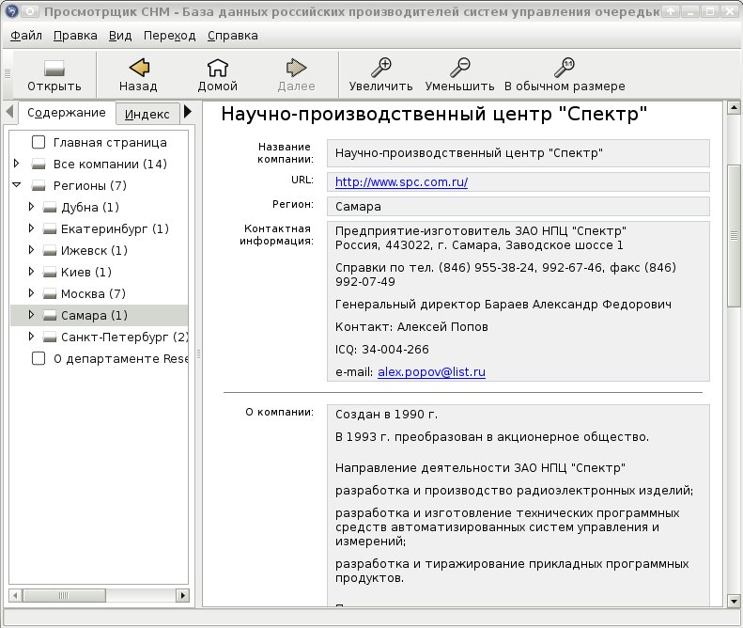743x628 pixels.
Task: Click the contents tree horizontal scrollbar thumb
Action: [64, 595]
